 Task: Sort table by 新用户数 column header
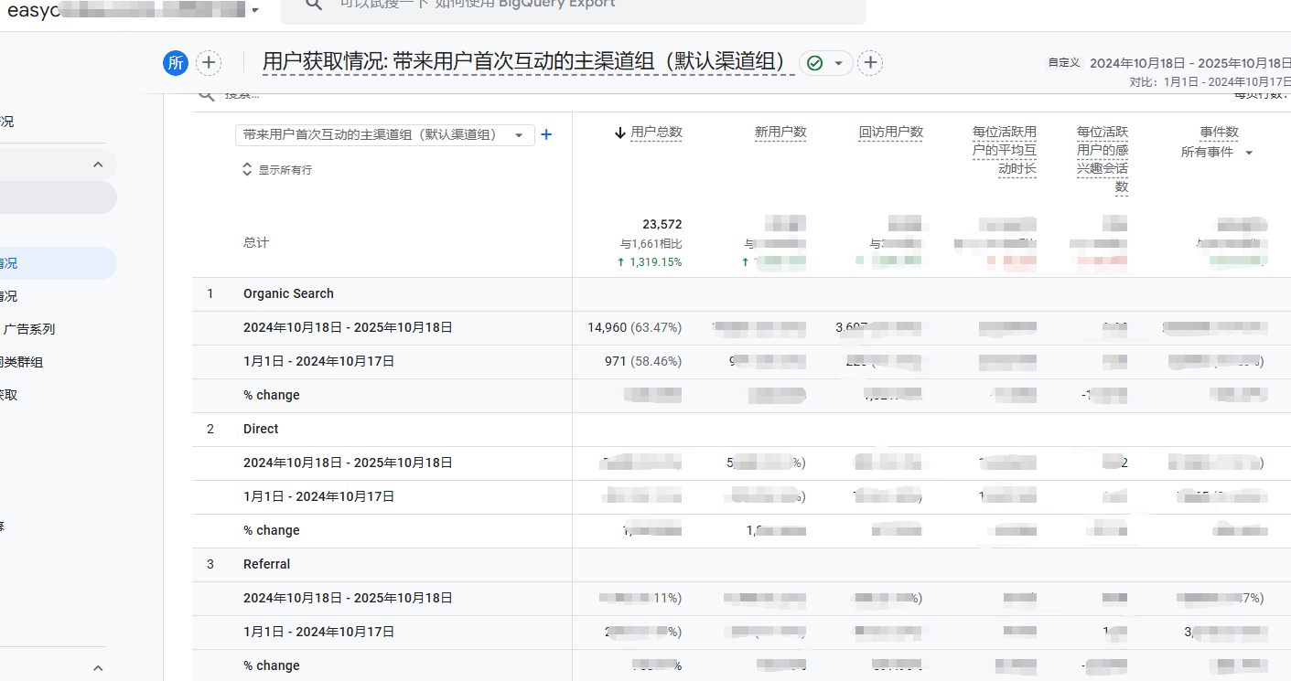click(780, 133)
